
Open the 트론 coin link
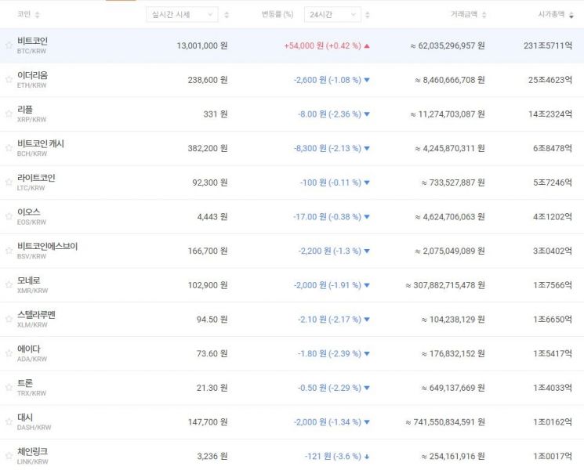pos(25,383)
